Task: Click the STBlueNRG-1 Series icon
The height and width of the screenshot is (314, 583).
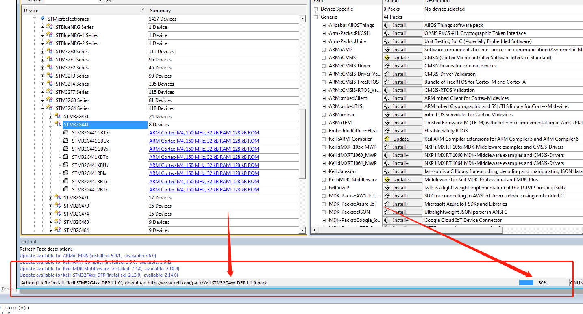Action: (x=50, y=35)
